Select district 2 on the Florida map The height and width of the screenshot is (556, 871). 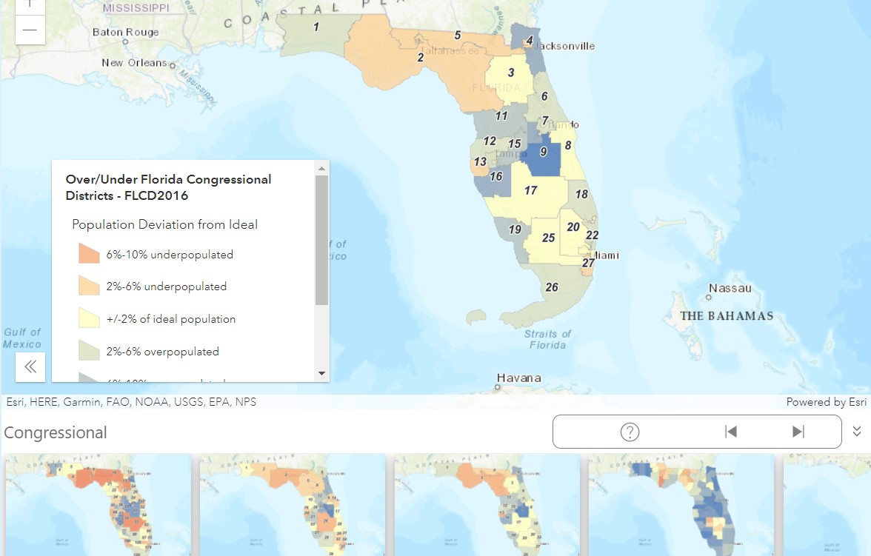[421, 57]
